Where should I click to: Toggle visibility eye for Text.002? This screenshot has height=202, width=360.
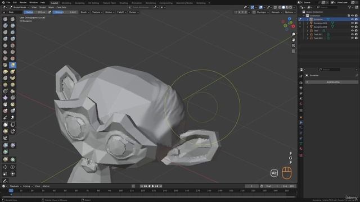352,38
